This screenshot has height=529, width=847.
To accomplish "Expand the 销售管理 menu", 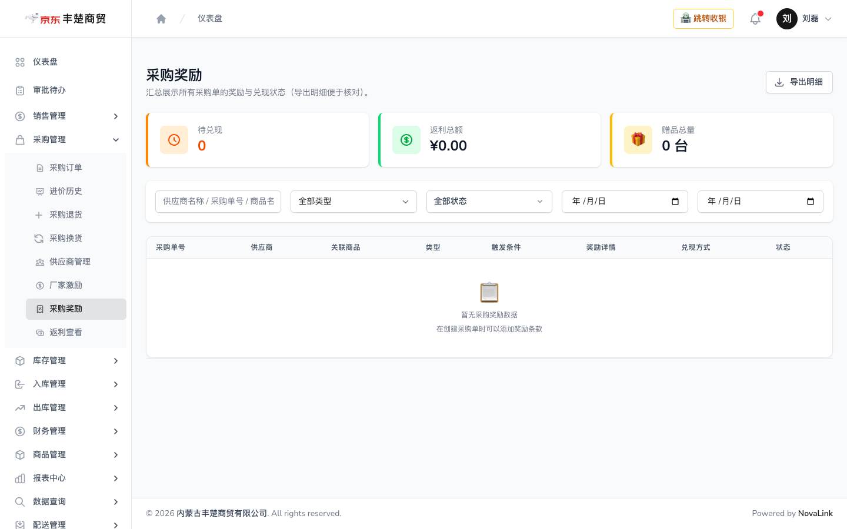I will pos(65,116).
